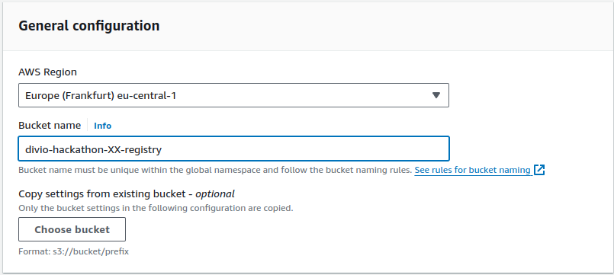Click the text 'Only the bucket settings in the following configuration are copied.'
This screenshot has width=614, height=275.
point(156,208)
